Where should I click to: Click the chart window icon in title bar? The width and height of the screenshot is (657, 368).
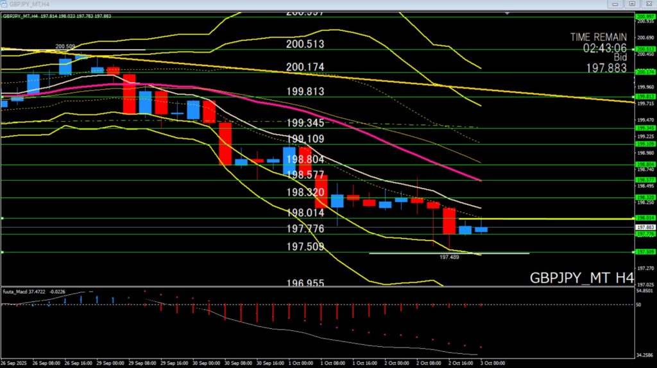[x=6, y=4]
